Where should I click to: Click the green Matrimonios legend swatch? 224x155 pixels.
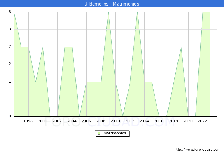point(99,133)
